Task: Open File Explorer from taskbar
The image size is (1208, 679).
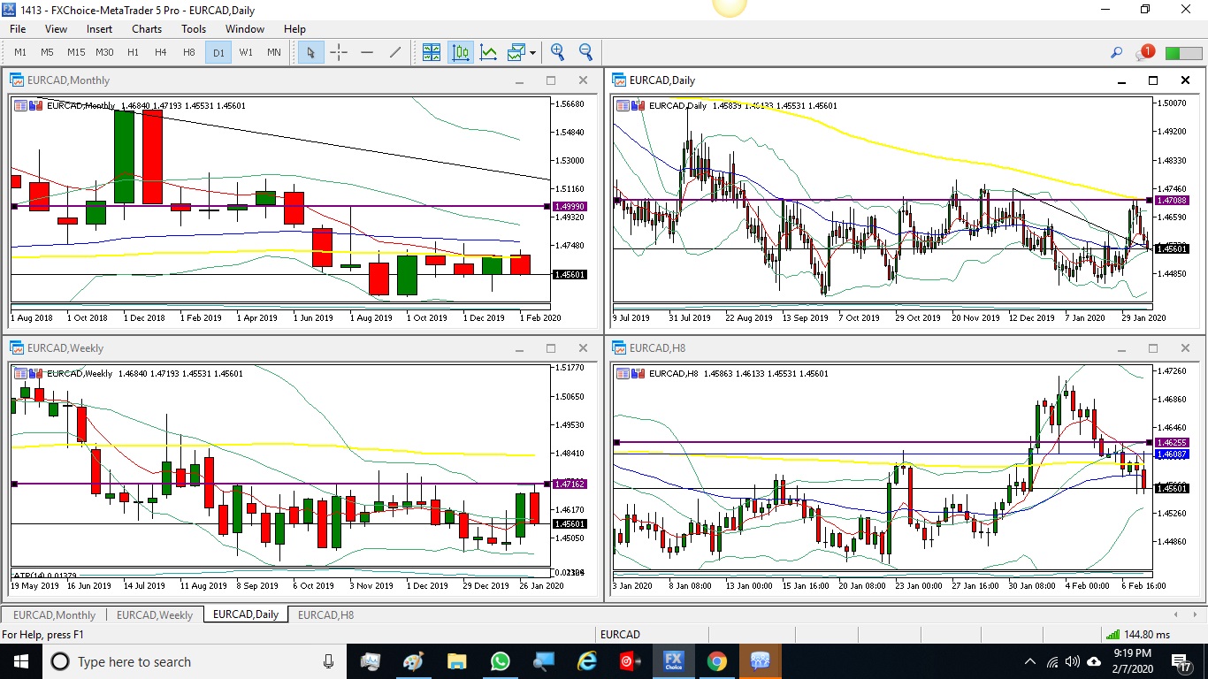Action: (457, 661)
